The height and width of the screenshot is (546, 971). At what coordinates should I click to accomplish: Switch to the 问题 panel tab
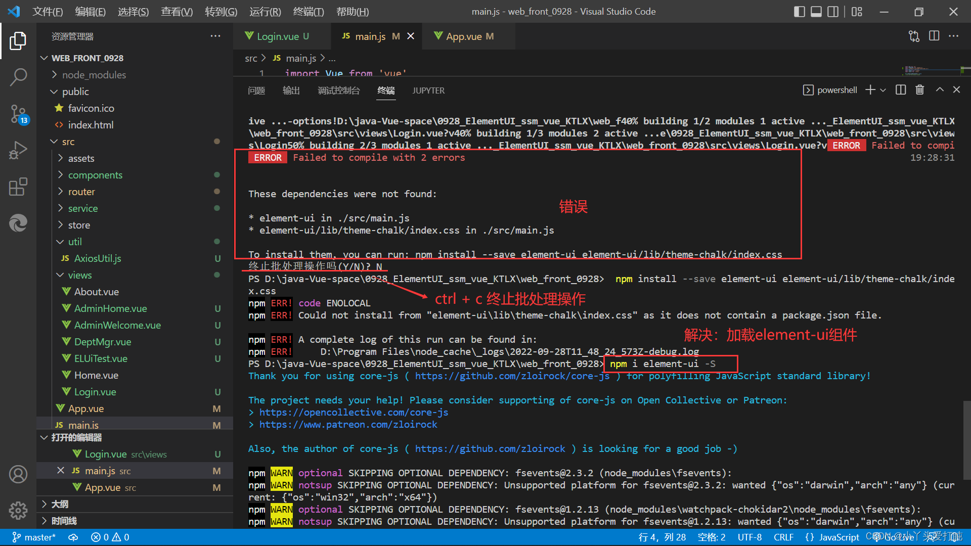(x=256, y=90)
